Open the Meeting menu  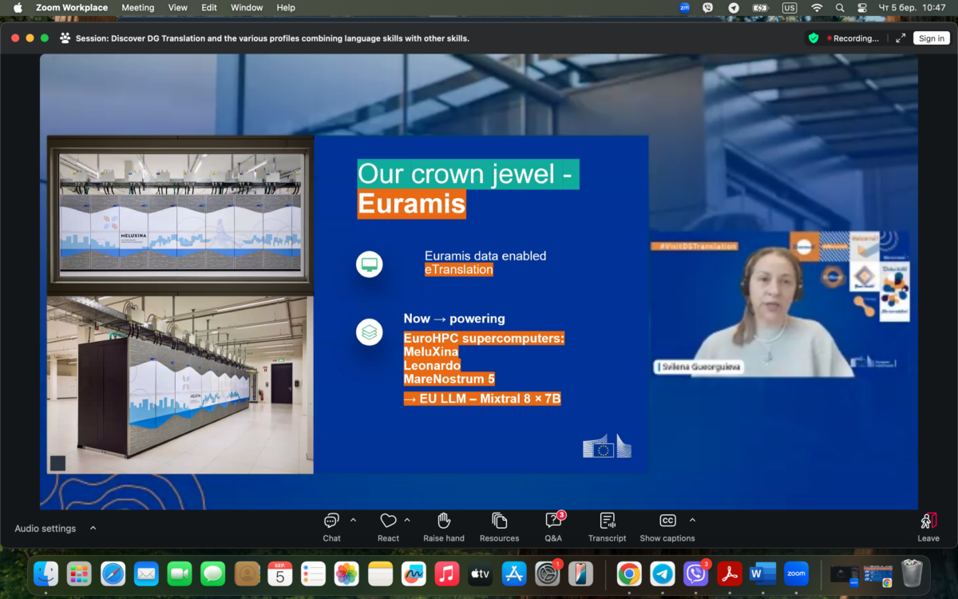click(137, 8)
